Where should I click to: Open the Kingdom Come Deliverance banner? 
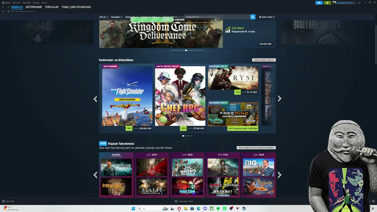[161, 34]
